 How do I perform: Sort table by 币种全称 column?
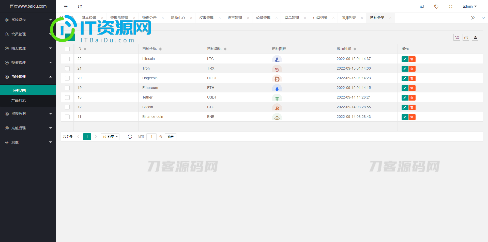pyautogui.click(x=160, y=49)
